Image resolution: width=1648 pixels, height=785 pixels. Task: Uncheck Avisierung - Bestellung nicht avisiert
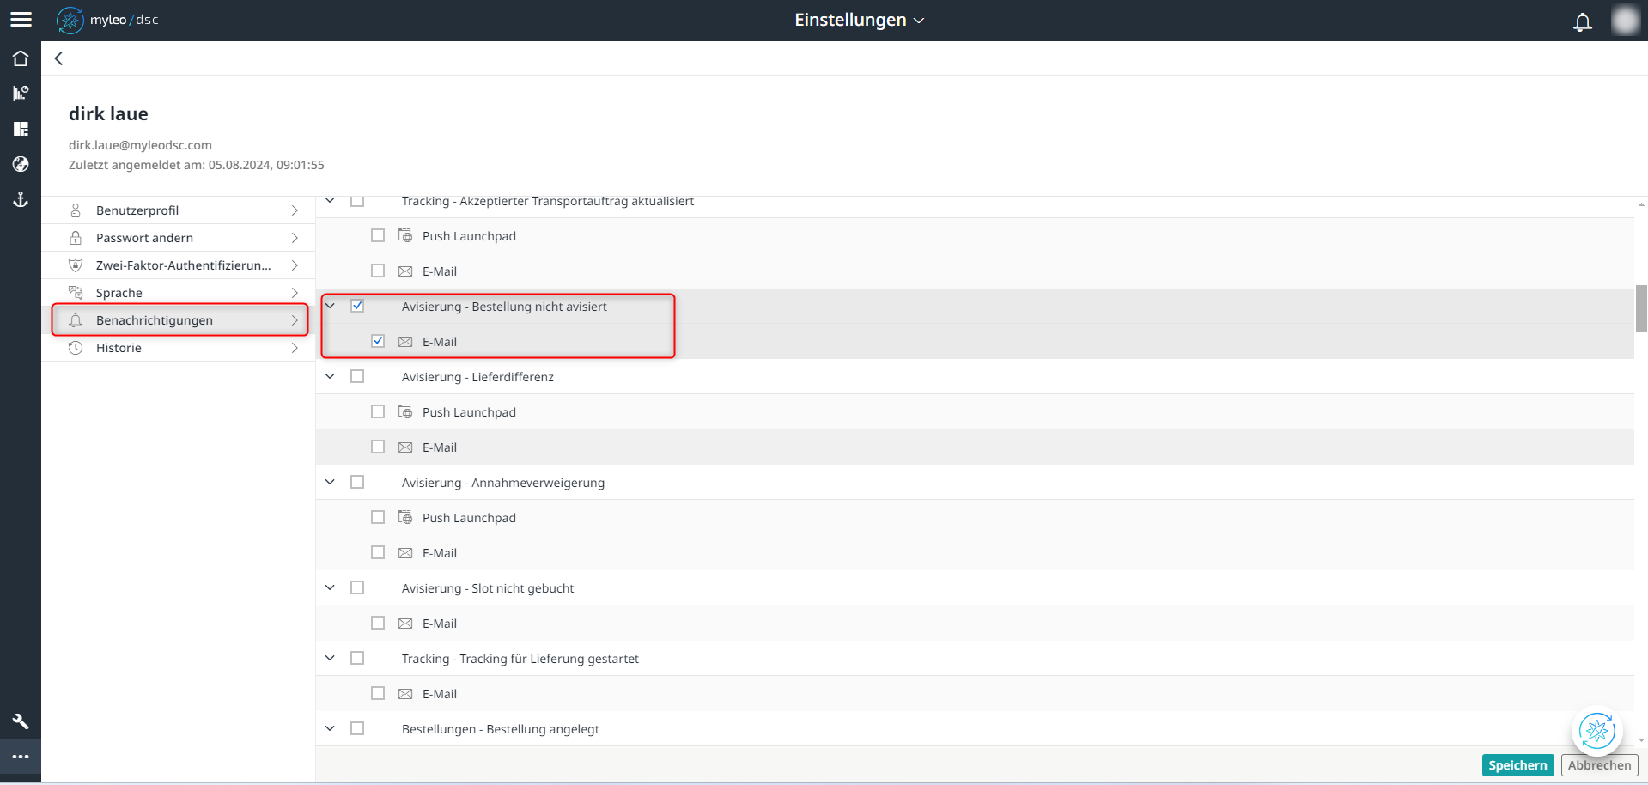(357, 306)
